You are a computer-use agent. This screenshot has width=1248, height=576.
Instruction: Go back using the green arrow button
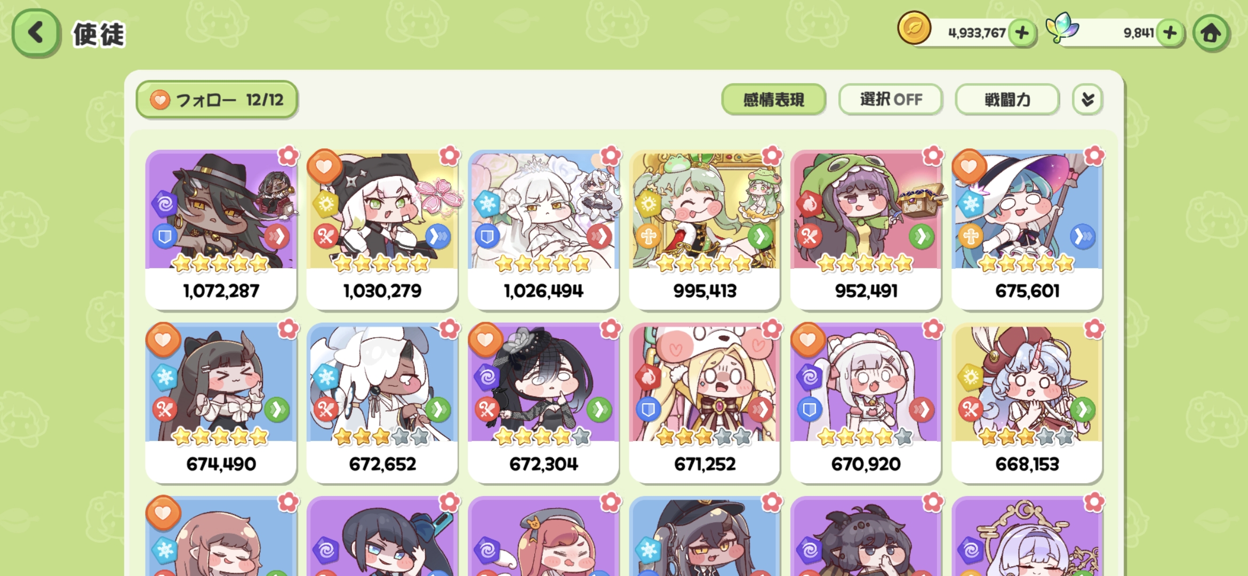[x=36, y=33]
